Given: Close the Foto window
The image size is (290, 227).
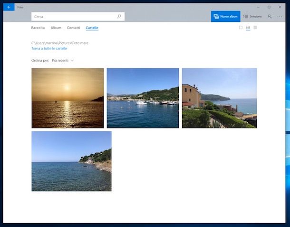Looking at the screenshot, I should click(x=280, y=7).
